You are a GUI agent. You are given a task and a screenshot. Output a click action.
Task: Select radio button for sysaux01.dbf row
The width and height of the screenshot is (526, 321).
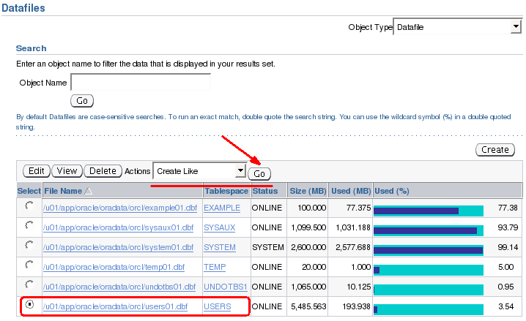point(29,225)
